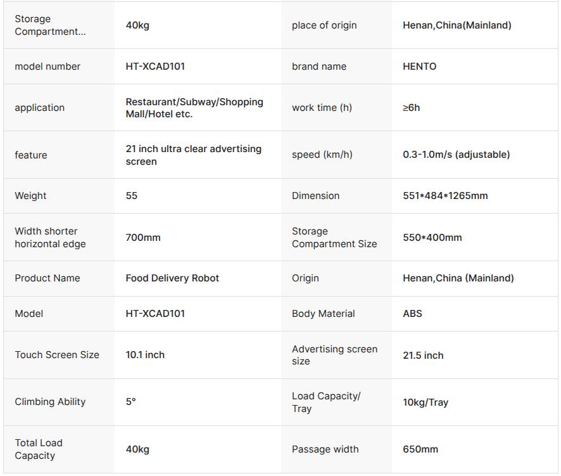Click the 'Restaurant/Subway/Shopping Mall/Hotel etc.' application text
Screen dimensions: 561x476
[x=194, y=108]
